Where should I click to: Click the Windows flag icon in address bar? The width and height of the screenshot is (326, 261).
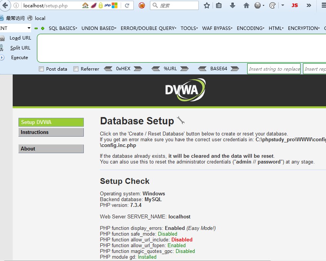(x=115, y=5)
